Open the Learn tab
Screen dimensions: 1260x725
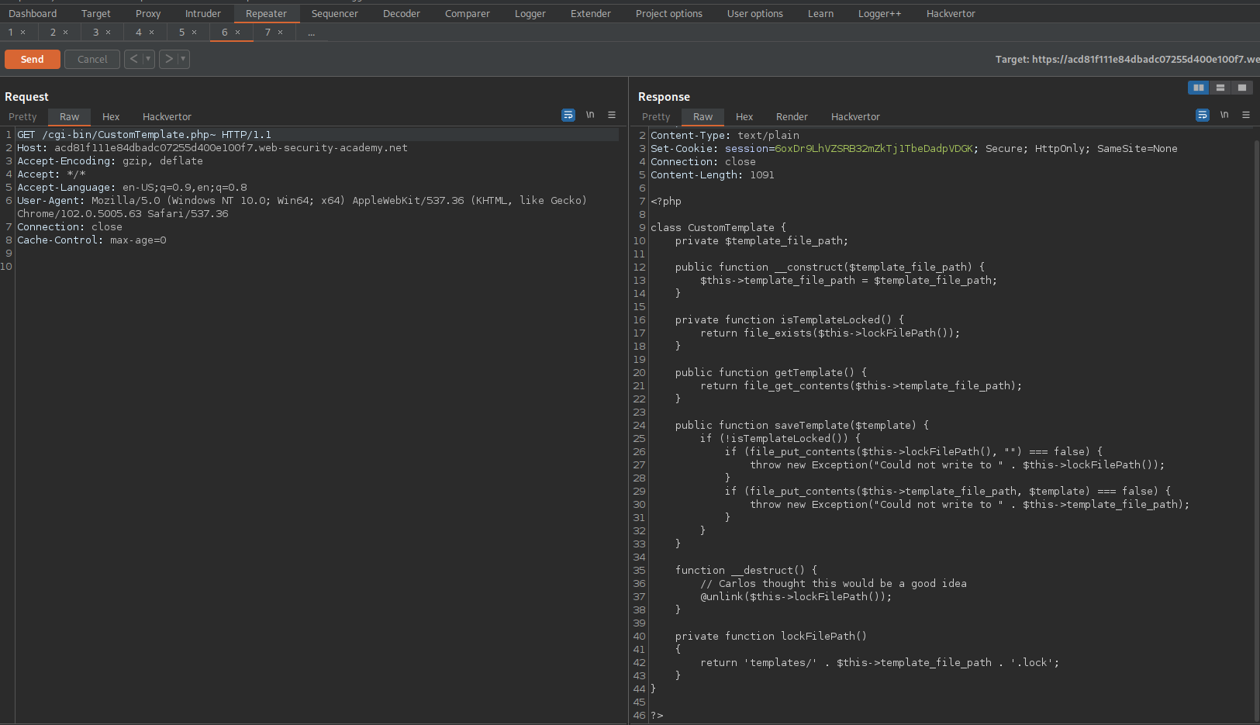pos(821,14)
